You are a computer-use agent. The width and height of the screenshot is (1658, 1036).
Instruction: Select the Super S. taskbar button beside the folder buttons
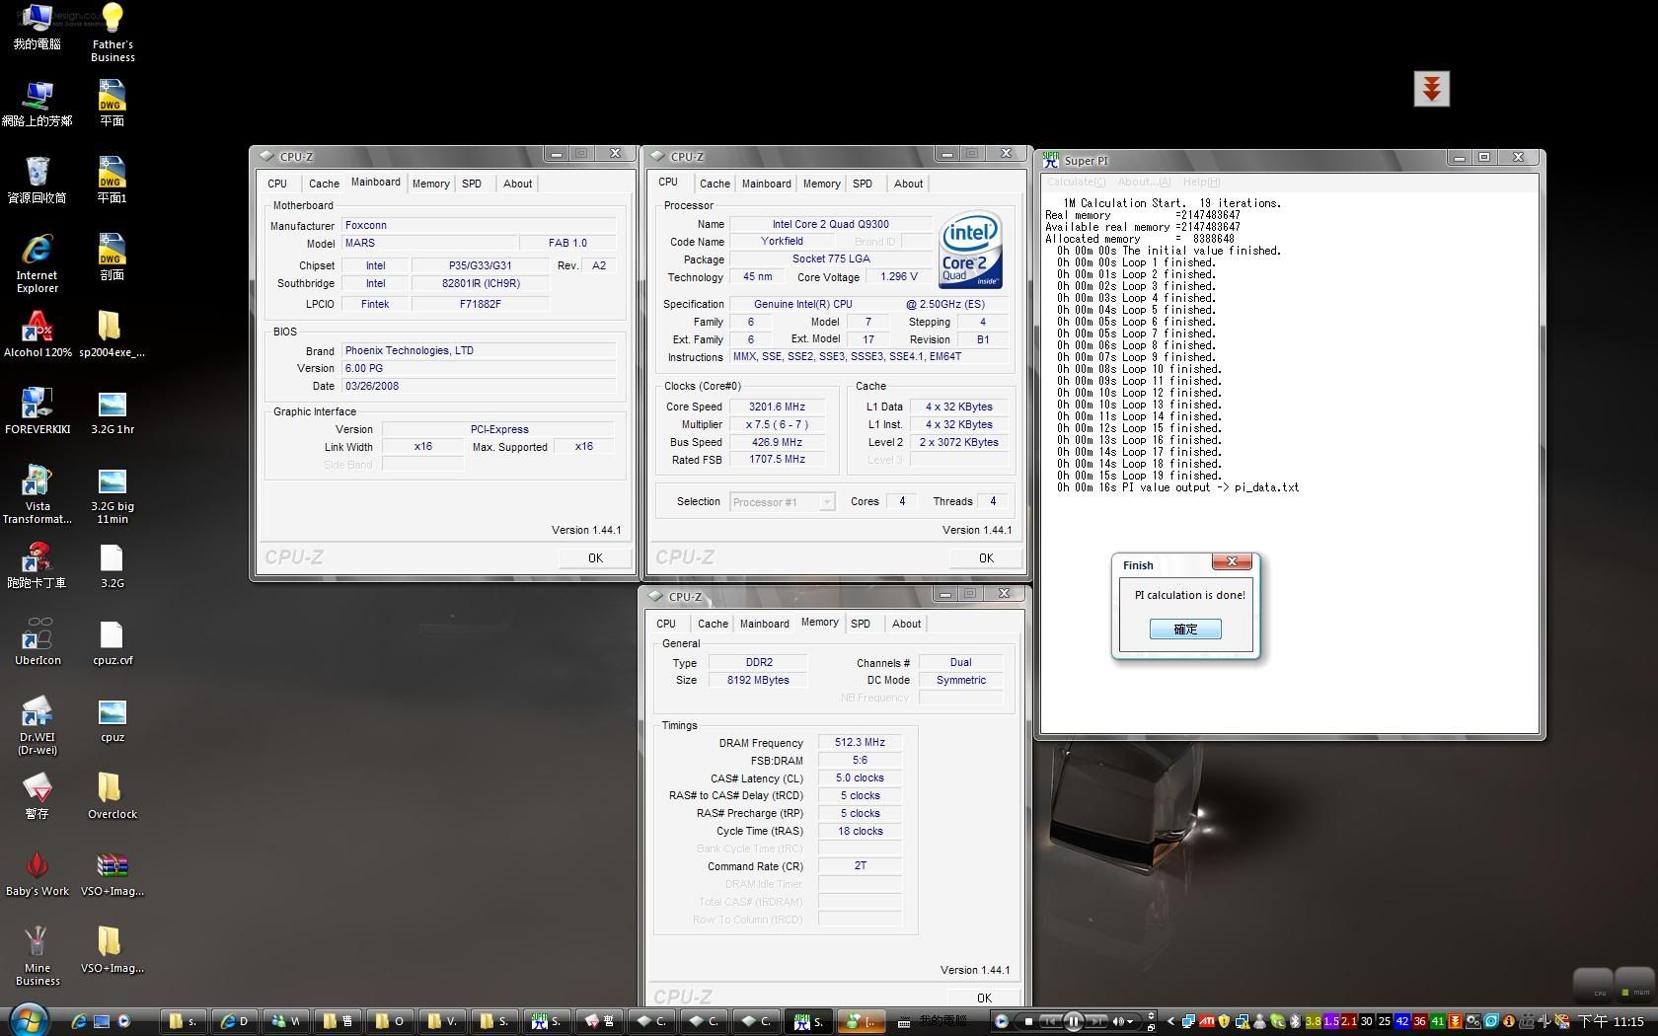click(x=548, y=1021)
